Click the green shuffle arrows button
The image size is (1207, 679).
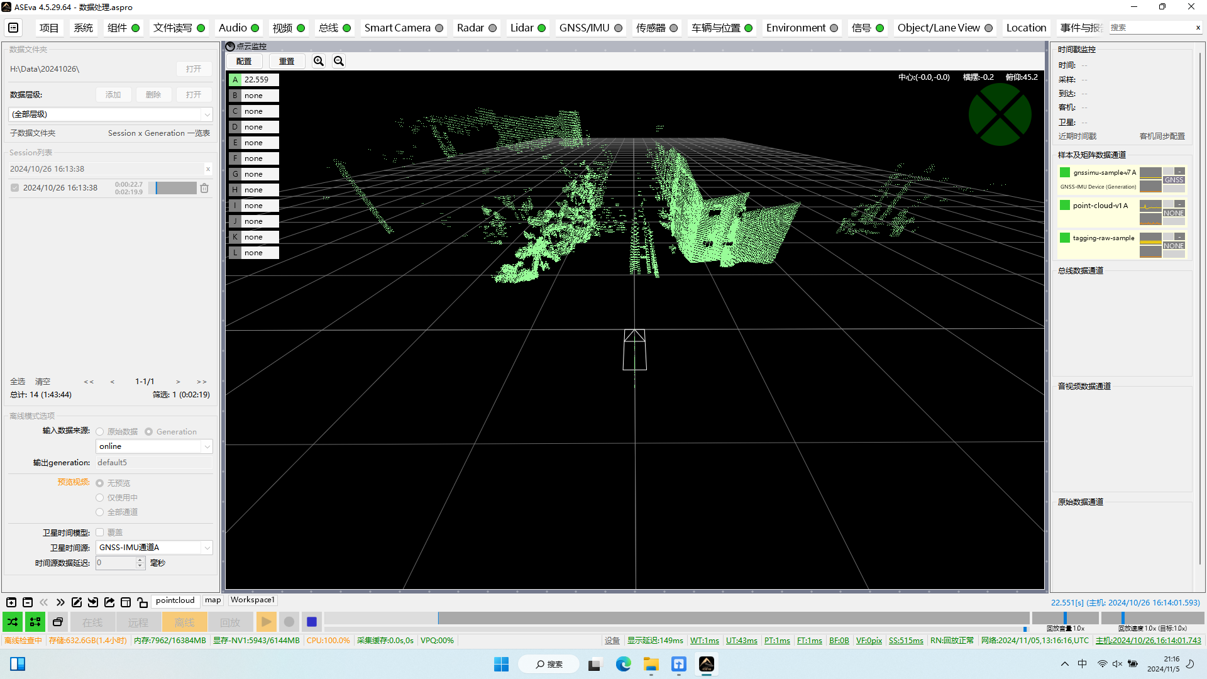point(13,622)
